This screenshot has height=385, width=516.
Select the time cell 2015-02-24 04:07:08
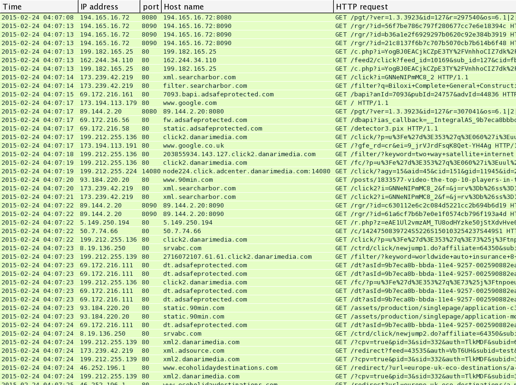click(x=38, y=18)
